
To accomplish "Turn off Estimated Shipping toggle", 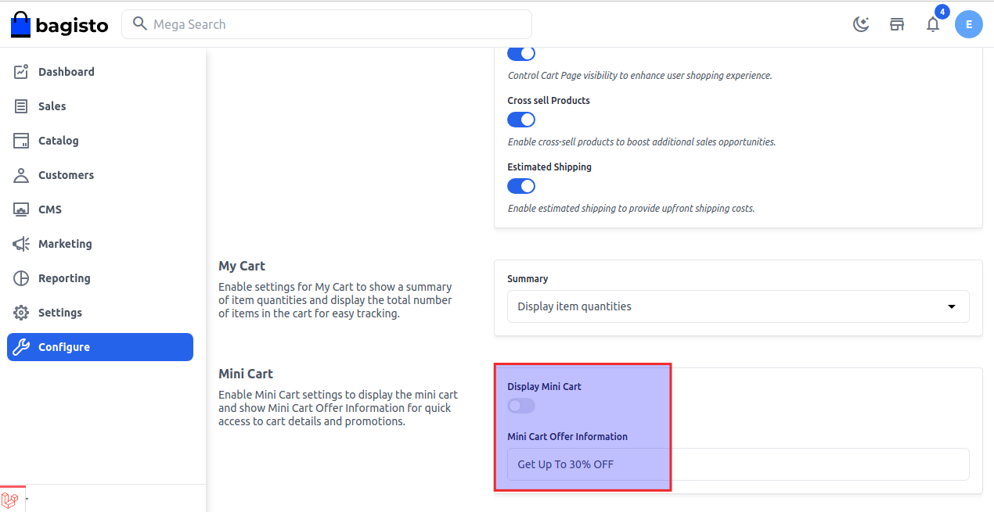I will pyautogui.click(x=521, y=186).
